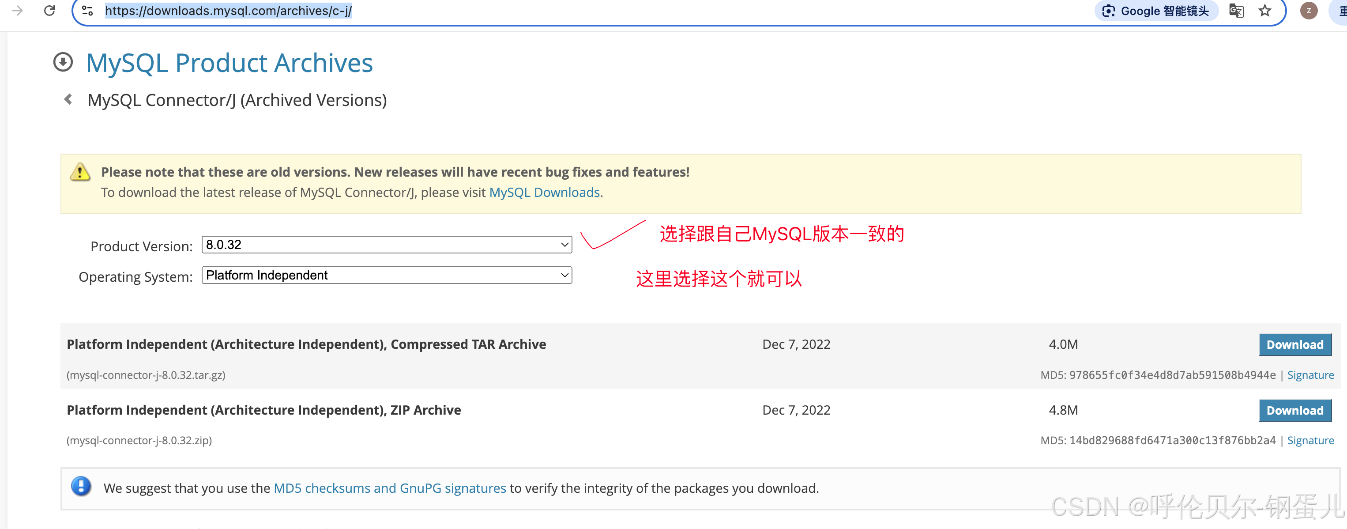Click the Operating System label
Image resolution: width=1347 pixels, height=529 pixels.
pyautogui.click(x=135, y=277)
